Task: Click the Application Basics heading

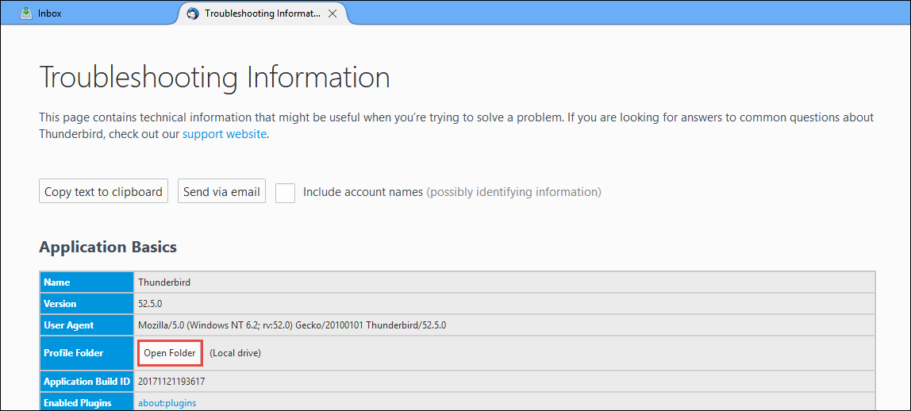Action: point(108,248)
